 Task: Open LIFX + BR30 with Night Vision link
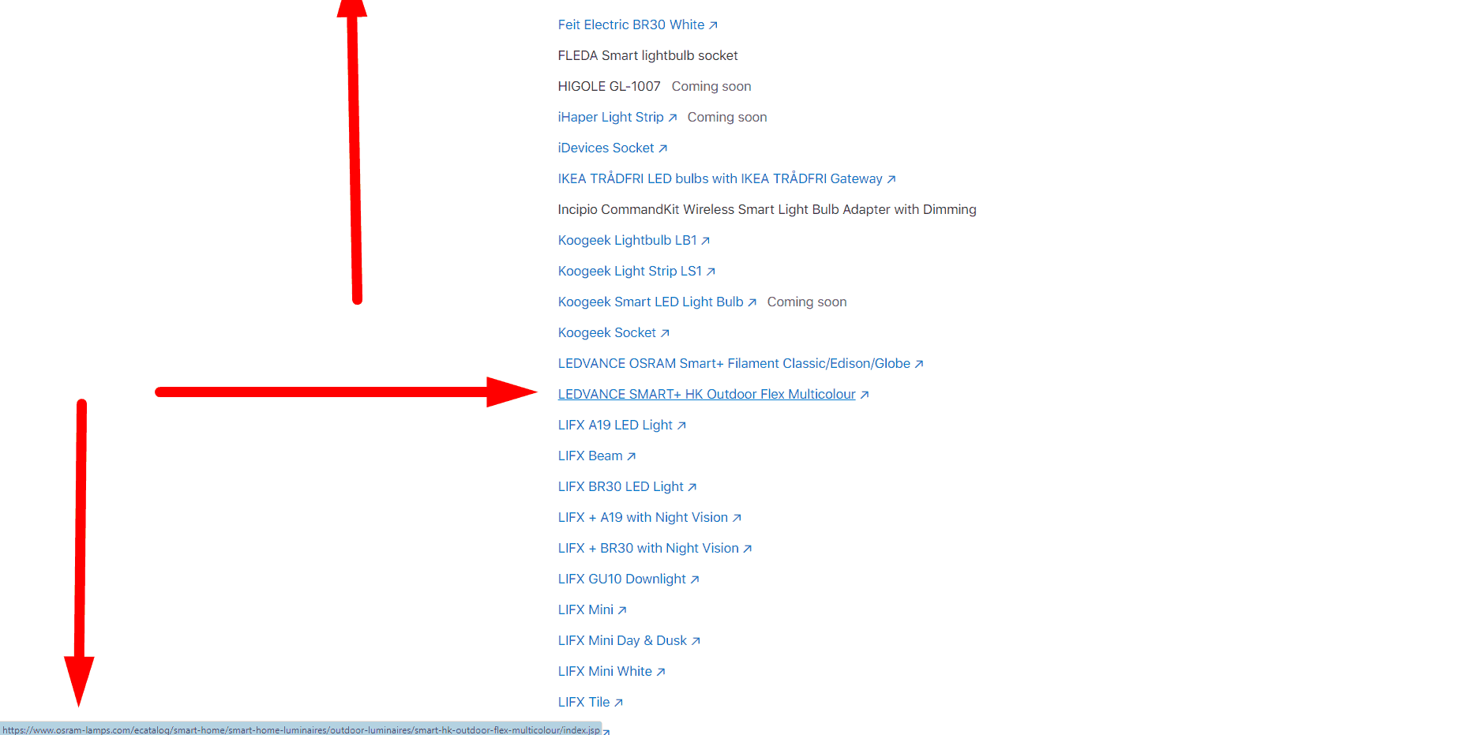[648, 548]
